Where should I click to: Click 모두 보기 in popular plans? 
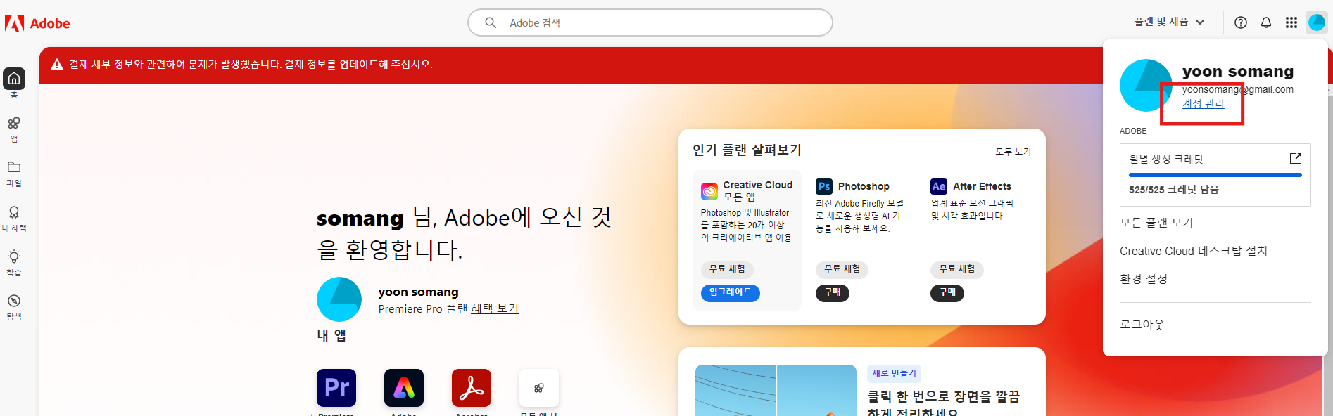[x=1013, y=152]
